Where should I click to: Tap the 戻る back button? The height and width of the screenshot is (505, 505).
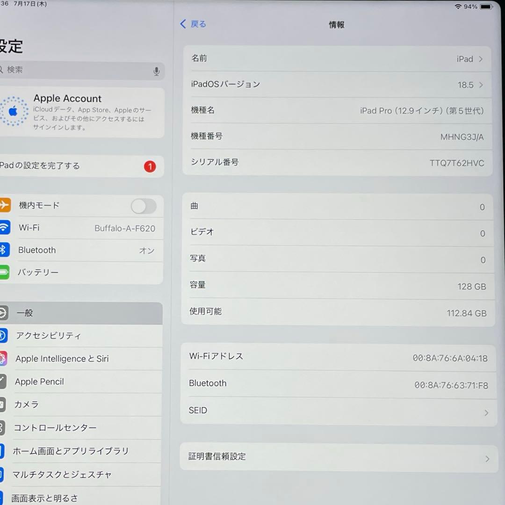click(192, 24)
